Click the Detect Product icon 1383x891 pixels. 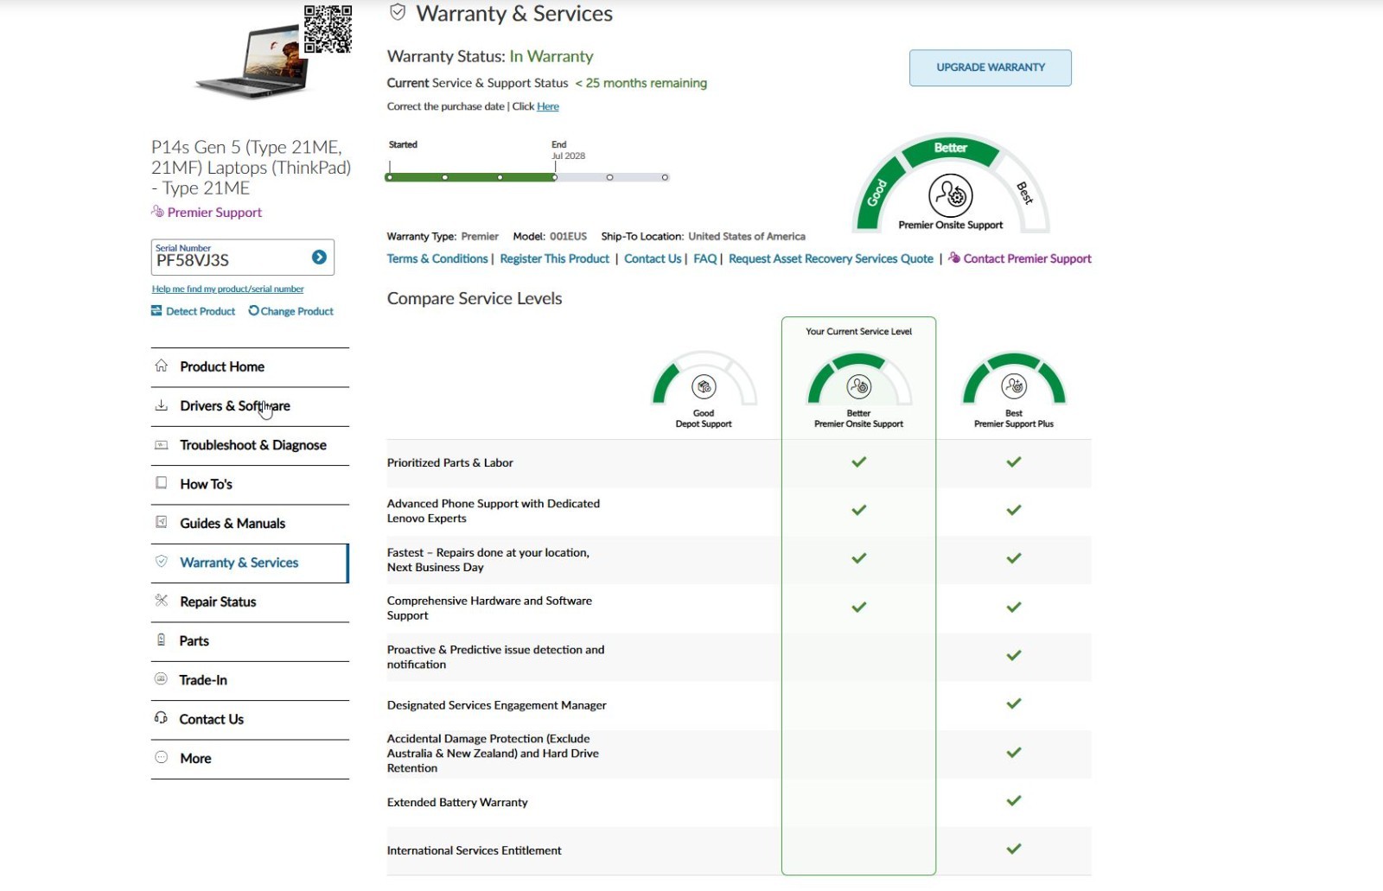[156, 310]
